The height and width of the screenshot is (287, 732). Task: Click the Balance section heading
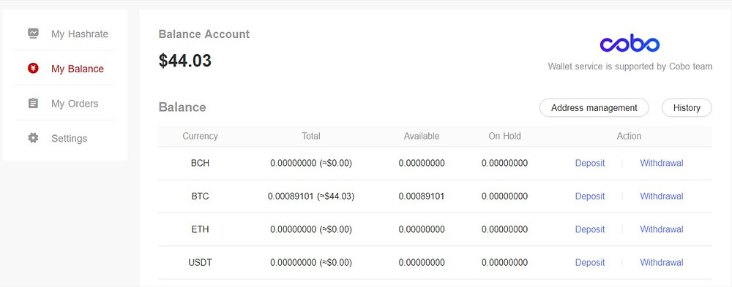(182, 107)
